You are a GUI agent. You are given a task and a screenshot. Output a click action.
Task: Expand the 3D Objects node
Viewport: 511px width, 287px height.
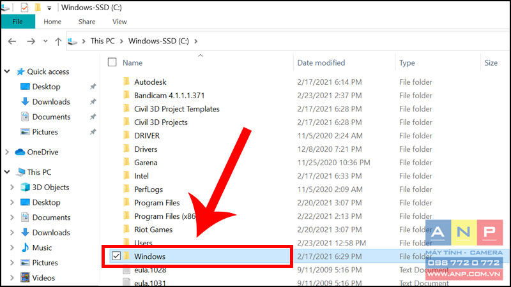pos(12,187)
